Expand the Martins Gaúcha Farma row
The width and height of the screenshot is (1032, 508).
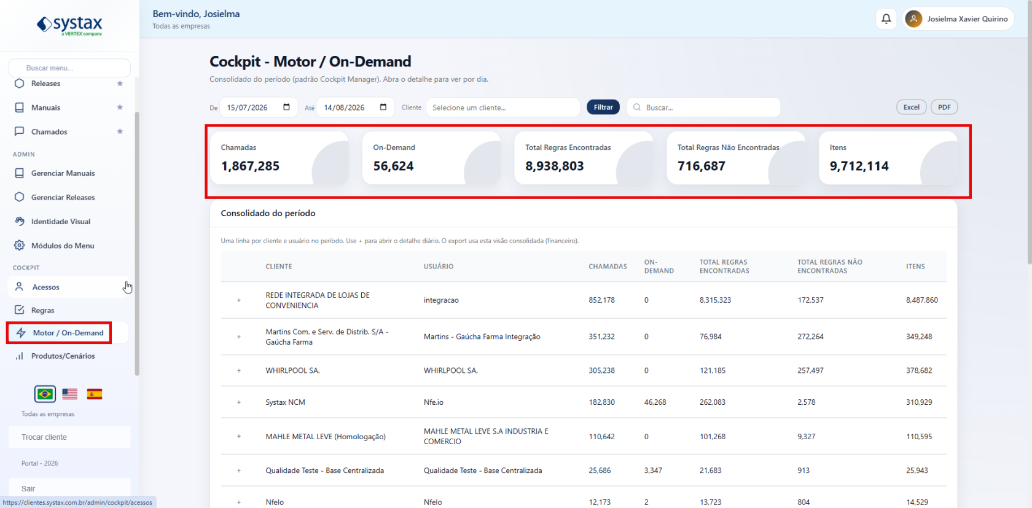(x=239, y=337)
